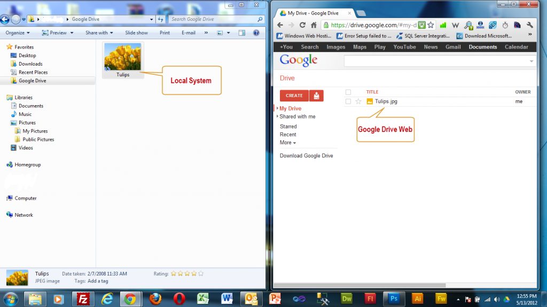Change view with the Explorer view icon
The height and width of the screenshot is (307, 547).
[220, 33]
